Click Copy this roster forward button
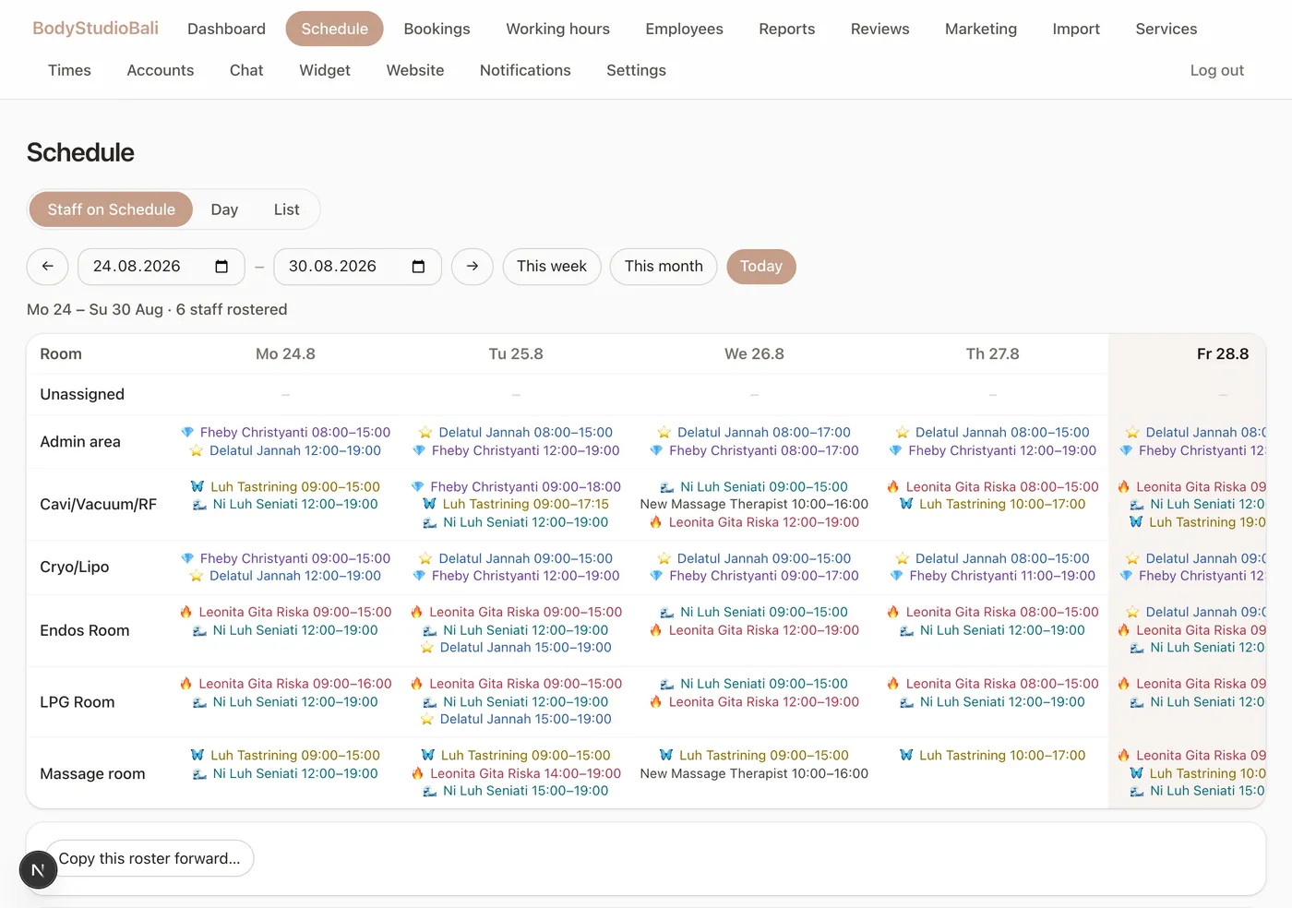 (x=150, y=858)
